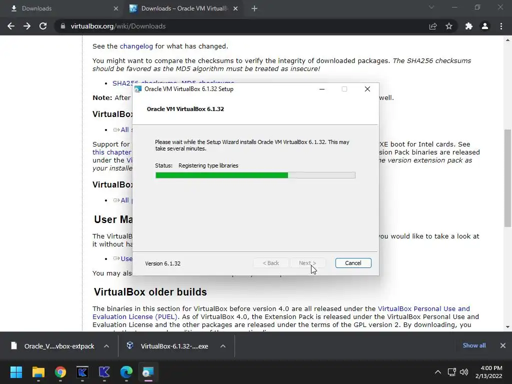The height and width of the screenshot is (384, 512).
Task: Click the 'Version 6.1.32' label
Action: pyautogui.click(x=162, y=263)
